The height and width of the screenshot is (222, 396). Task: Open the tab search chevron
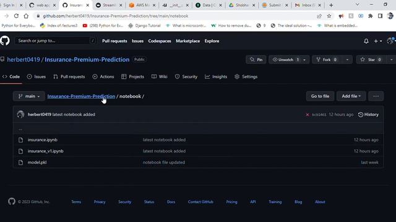coord(358,5)
